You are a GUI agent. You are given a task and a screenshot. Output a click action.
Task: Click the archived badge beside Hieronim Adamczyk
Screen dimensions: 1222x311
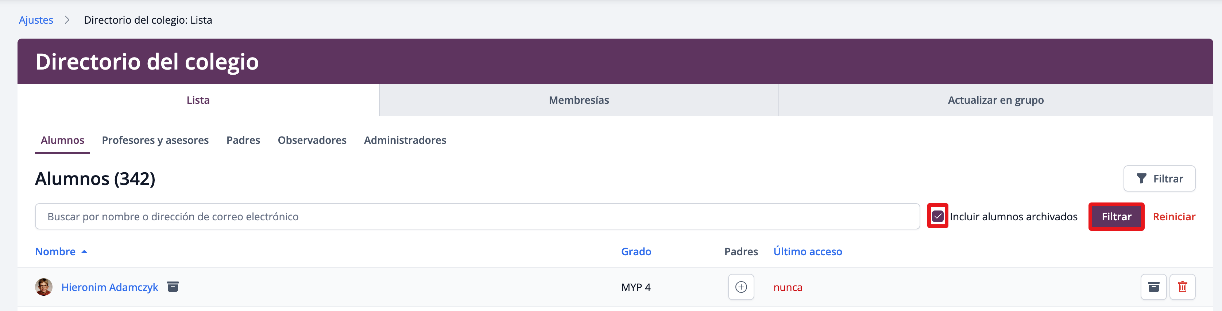[173, 286]
